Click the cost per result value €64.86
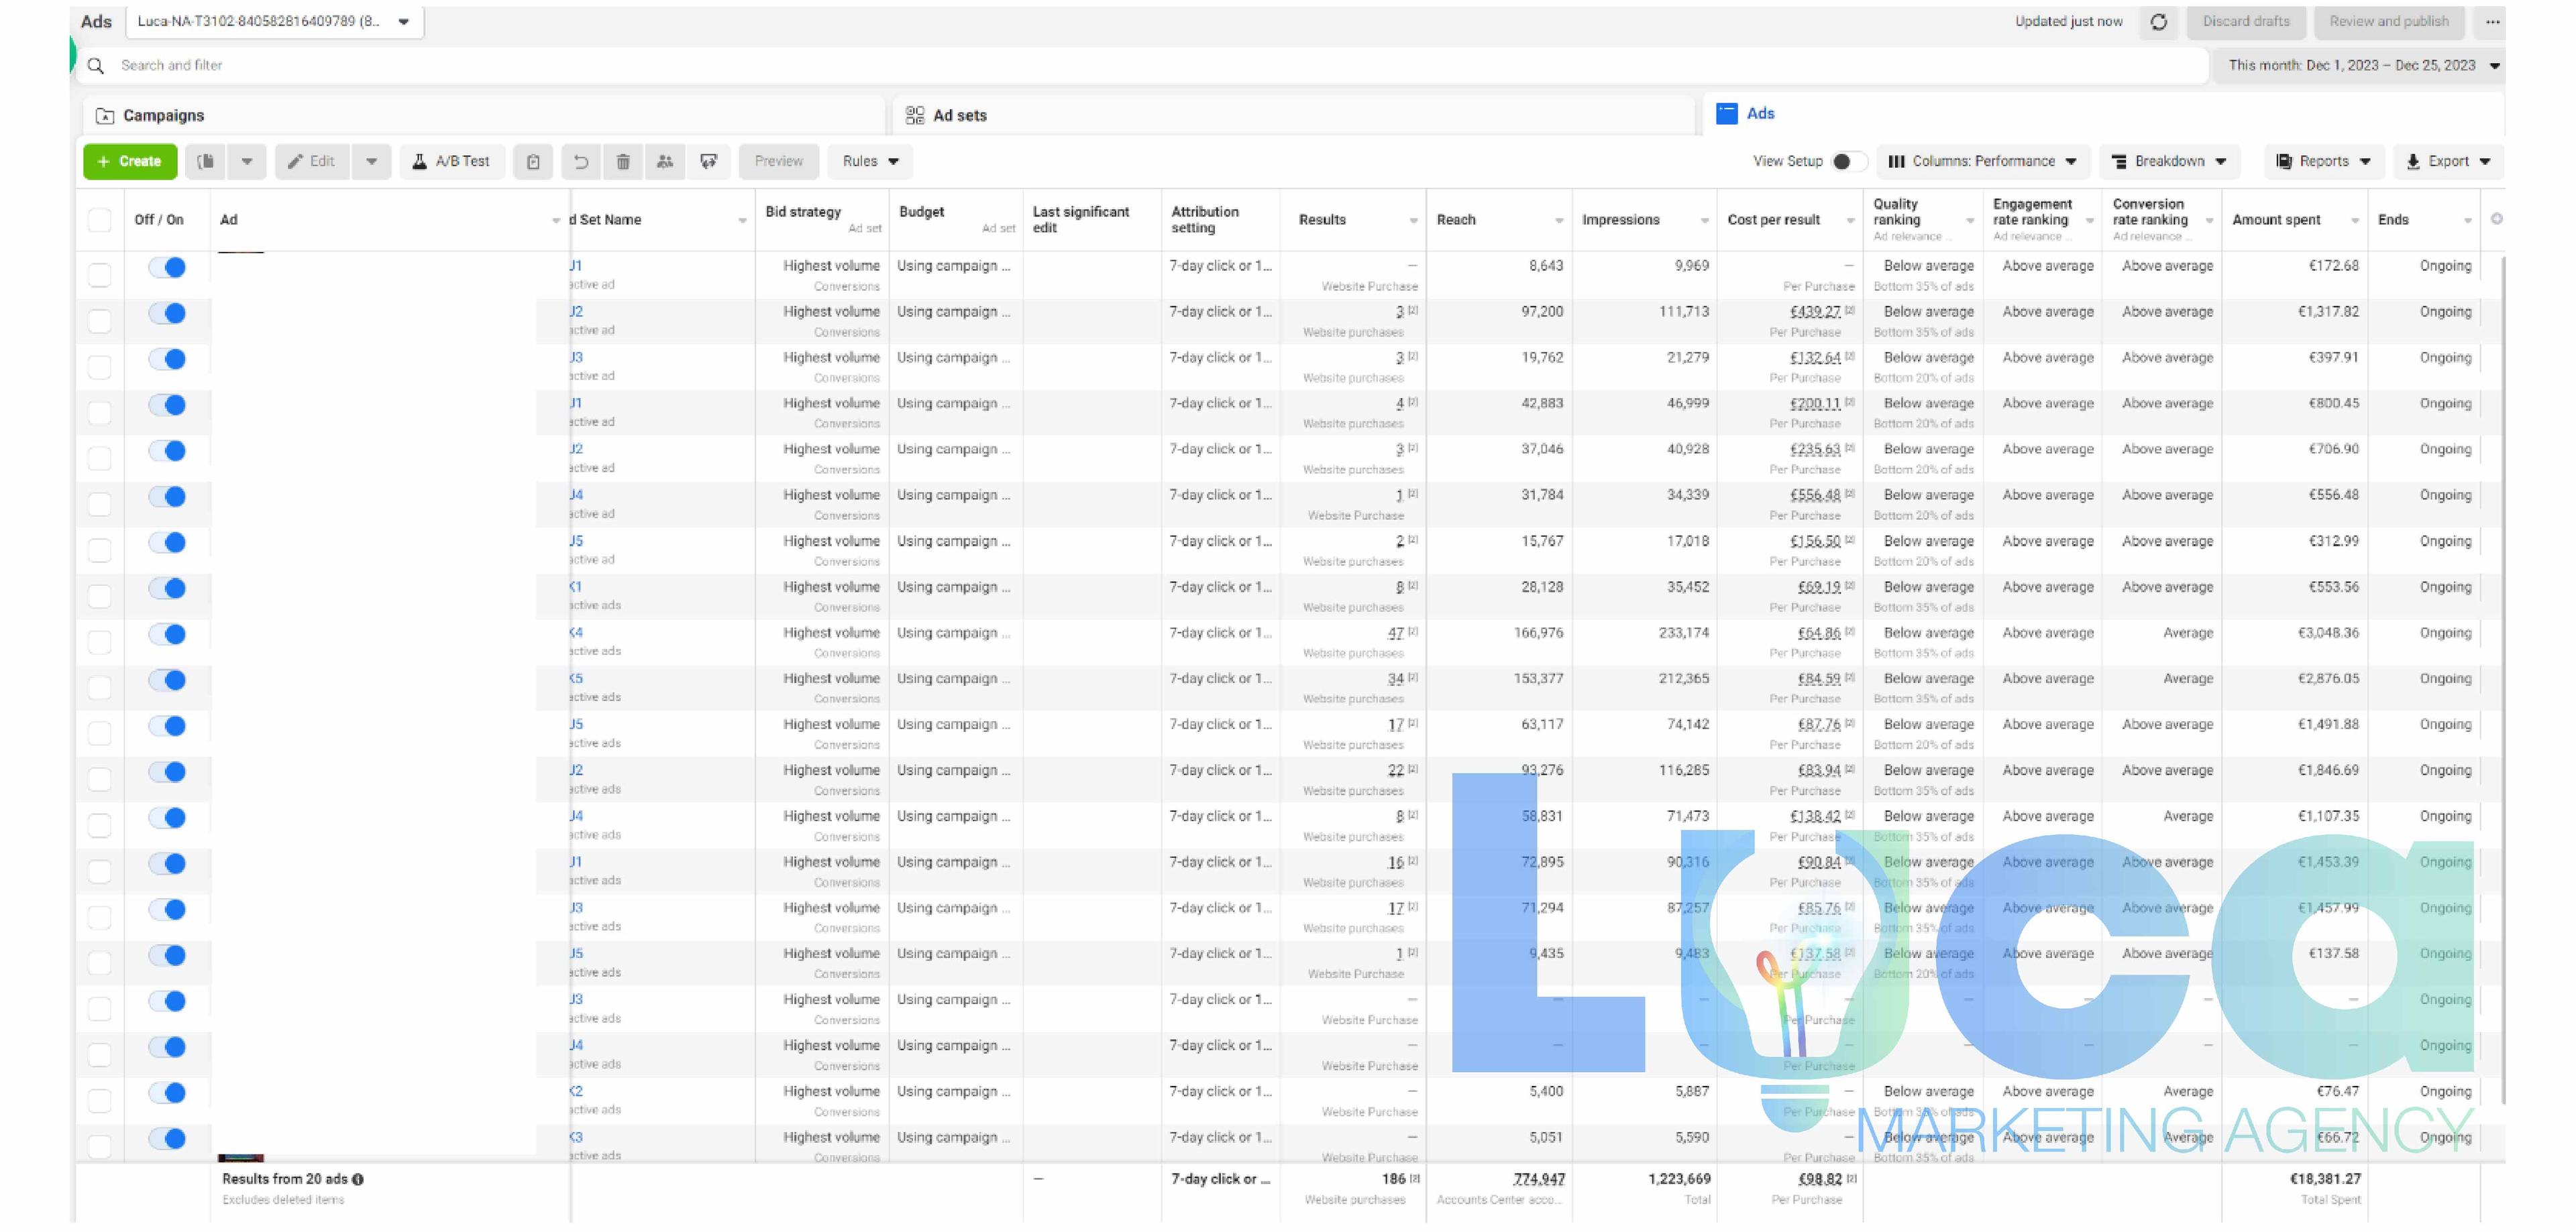 click(1819, 633)
